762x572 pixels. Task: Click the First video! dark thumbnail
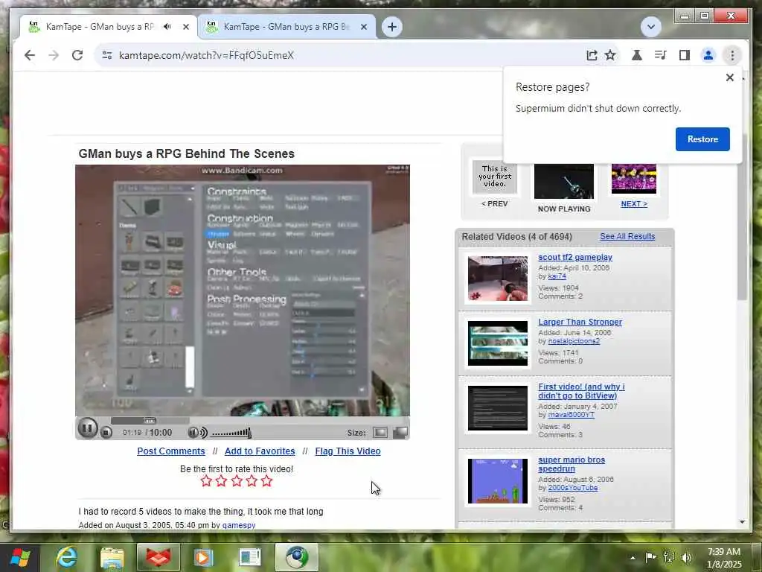coord(497,408)
